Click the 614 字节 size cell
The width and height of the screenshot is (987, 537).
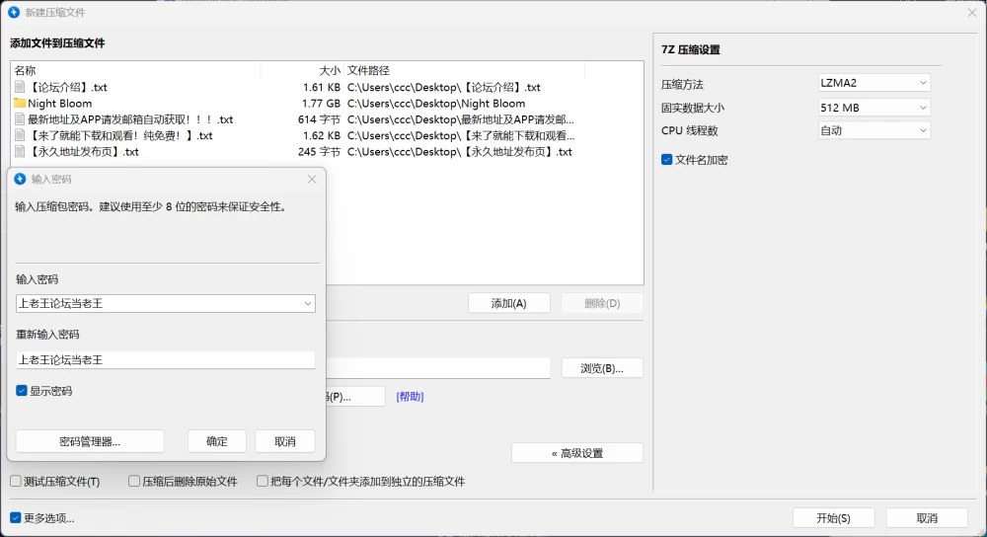pyautogui.click(x=319, y=119)
